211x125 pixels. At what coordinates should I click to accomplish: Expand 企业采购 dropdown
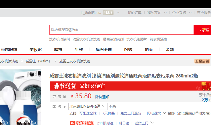click(190, 13)
